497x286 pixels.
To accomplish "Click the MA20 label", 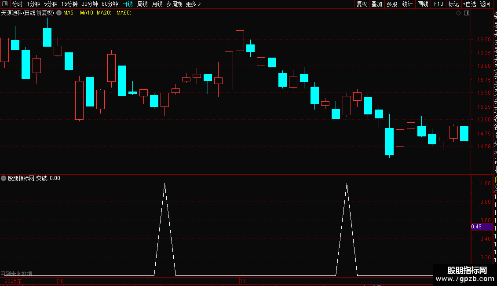I will tap(105, 13).
